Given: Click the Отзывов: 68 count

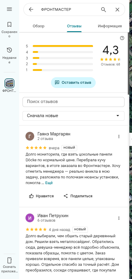Looking at the screenshot, I should point(110,64).
